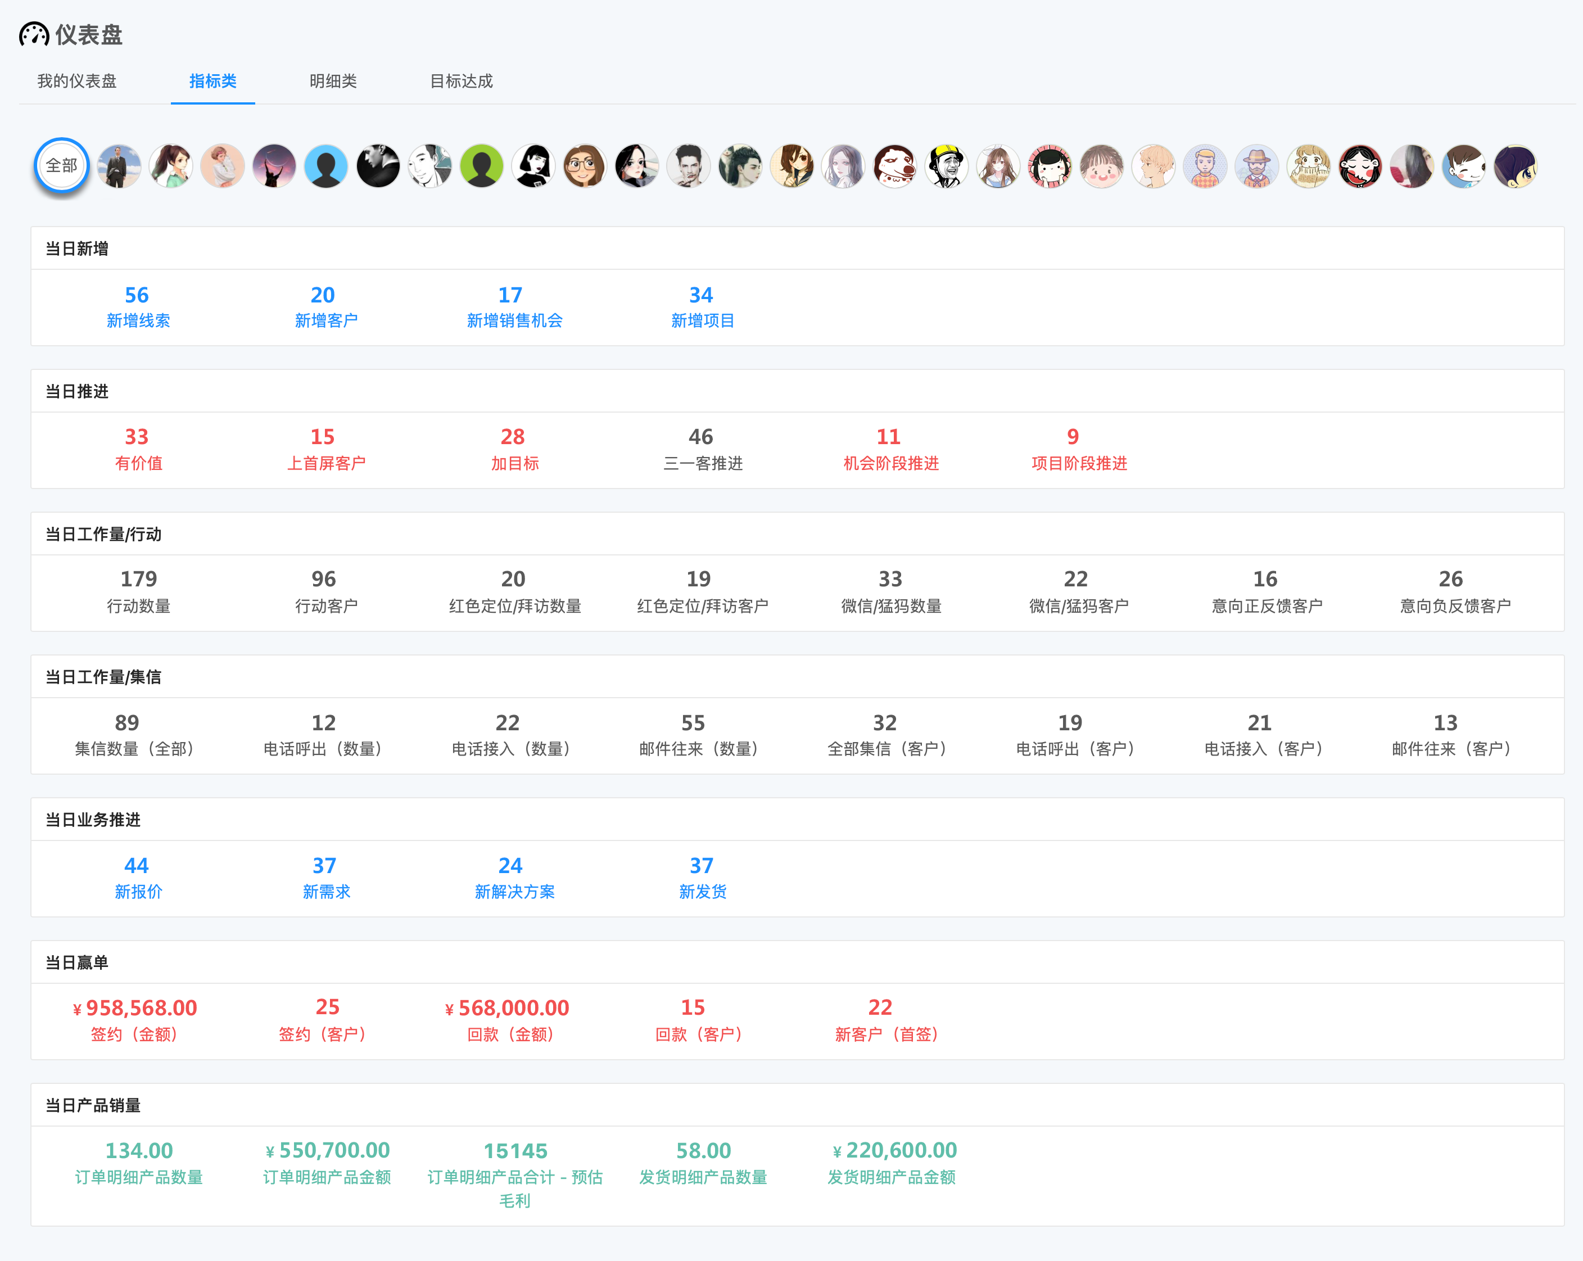Select avatar of bearded man with hat

(1256, 166)
